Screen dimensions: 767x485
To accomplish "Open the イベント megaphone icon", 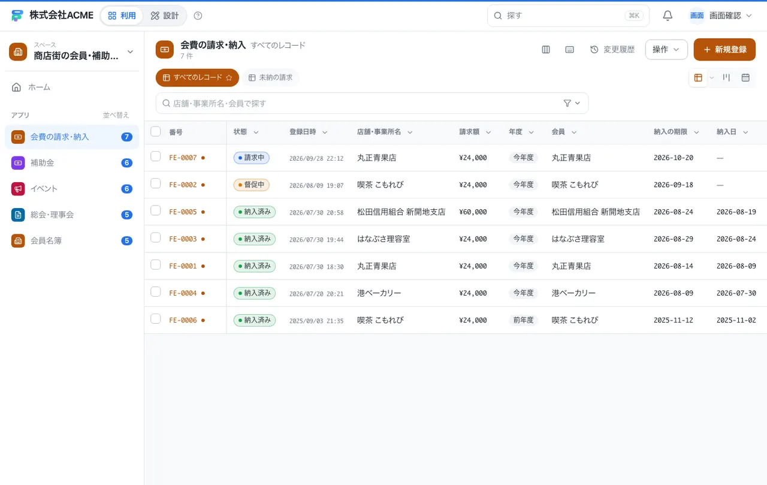I will point(18,189).
